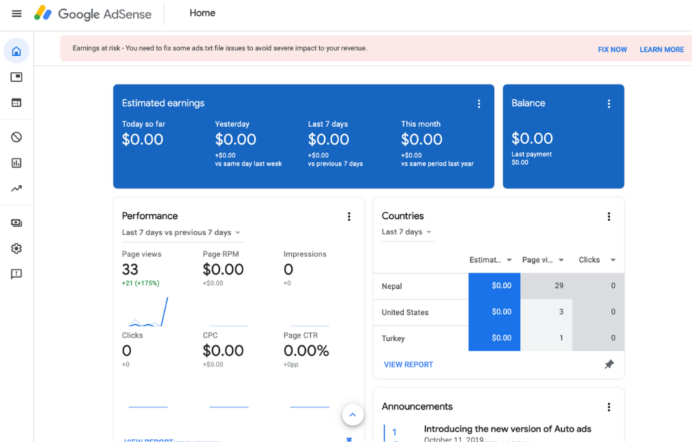Open the hamburger main menu
692x442 pixels.
[x=17, y=14]
